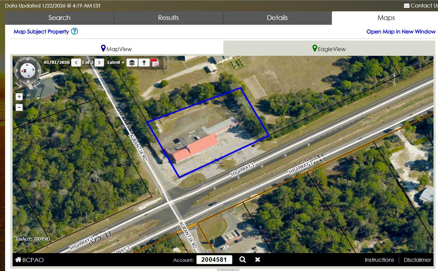Click the Instructions link
The width and height of the screenshot is (438, 271).
coord(379,260)
